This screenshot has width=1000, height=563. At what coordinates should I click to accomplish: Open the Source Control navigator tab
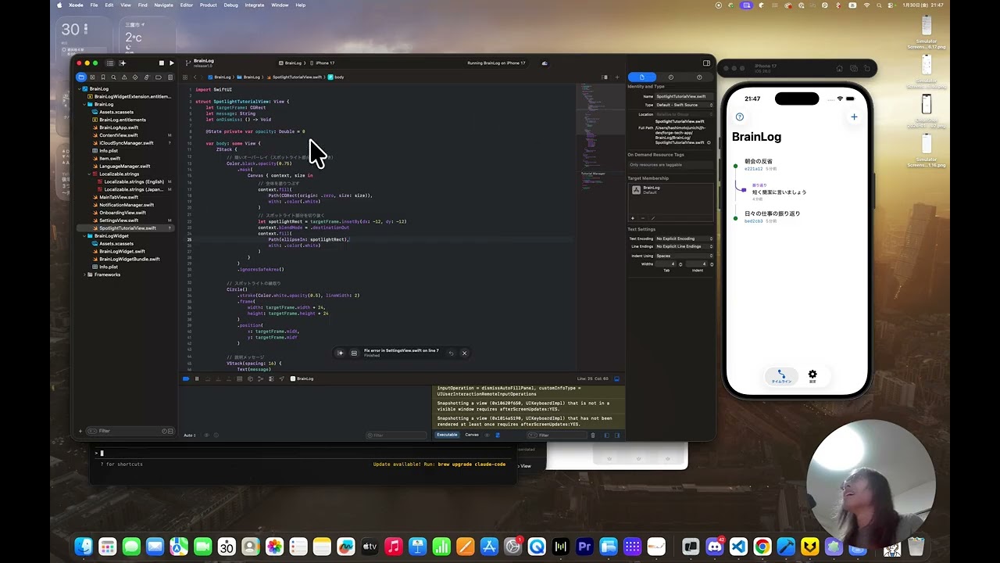point(92,77)
